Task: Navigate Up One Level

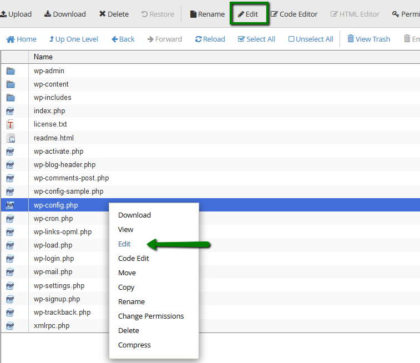Action: 74,39
